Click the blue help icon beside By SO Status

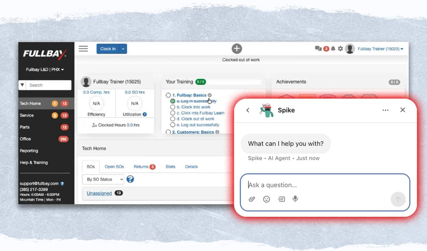[x=130, y=179]
